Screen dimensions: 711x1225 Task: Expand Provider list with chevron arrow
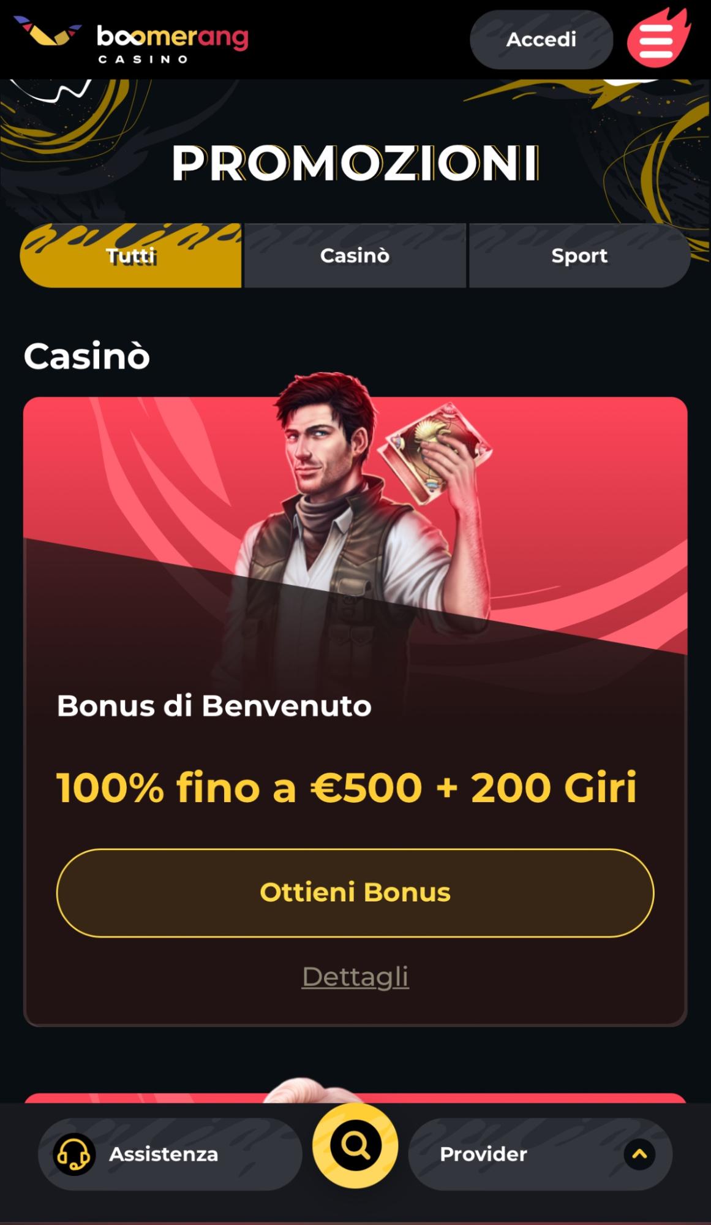(x=639, y=1154)
